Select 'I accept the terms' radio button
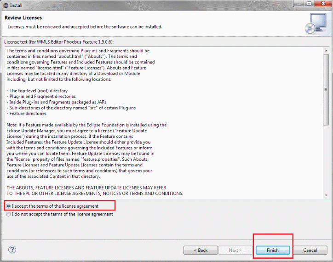333x262 pixels. [8, 206]
